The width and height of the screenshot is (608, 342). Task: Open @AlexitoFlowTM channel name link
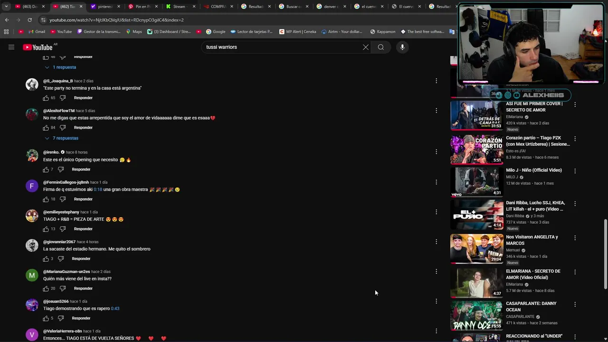pos(59,111)
